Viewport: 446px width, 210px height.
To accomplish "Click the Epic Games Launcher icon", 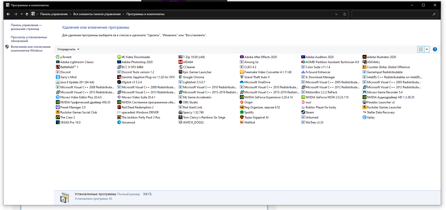I will point(181,72).
